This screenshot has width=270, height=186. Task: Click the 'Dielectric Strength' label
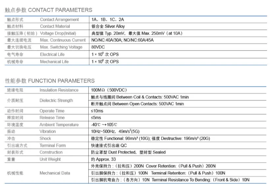56,101
